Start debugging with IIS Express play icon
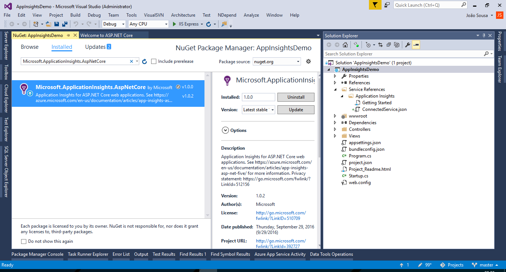 coord(175,24)
